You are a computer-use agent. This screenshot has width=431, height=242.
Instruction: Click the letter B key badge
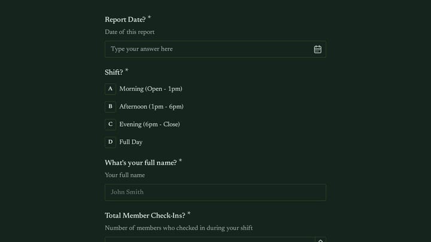(110, 107)
